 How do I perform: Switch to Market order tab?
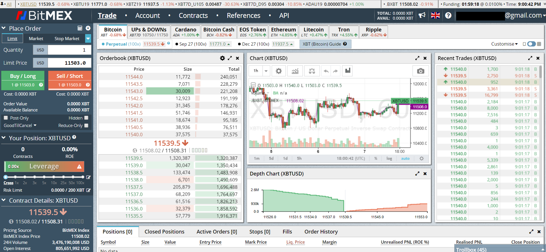36,38
